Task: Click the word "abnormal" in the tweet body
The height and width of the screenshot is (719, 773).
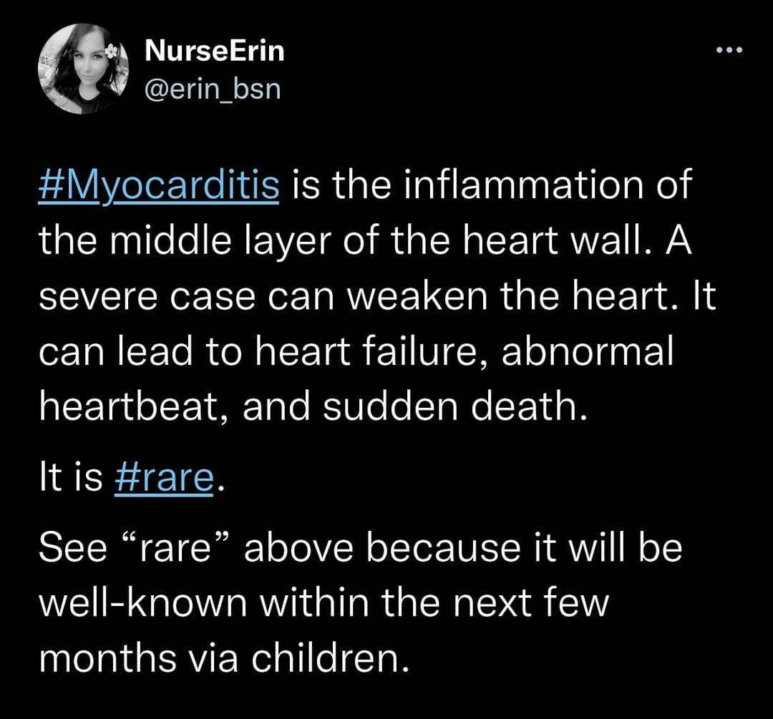Action: pyautogui.click(x=587, y=352)
